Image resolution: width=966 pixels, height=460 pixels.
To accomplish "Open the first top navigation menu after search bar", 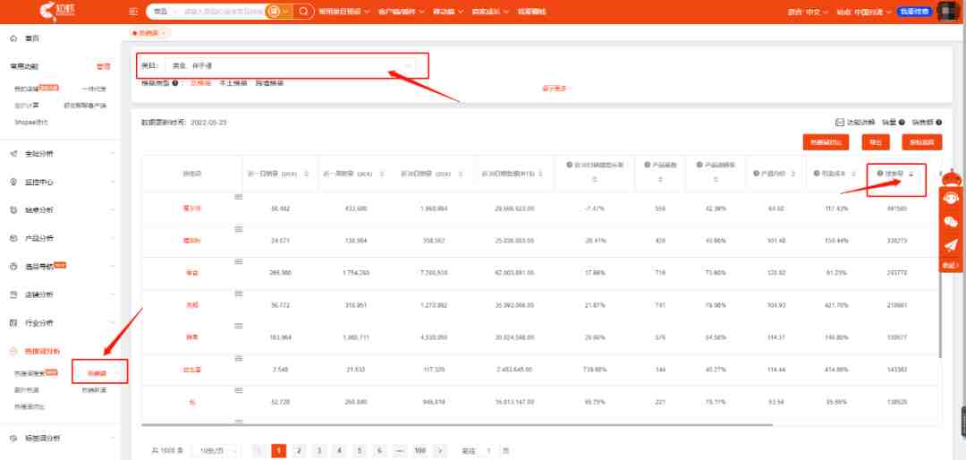I will pos(344,11).
